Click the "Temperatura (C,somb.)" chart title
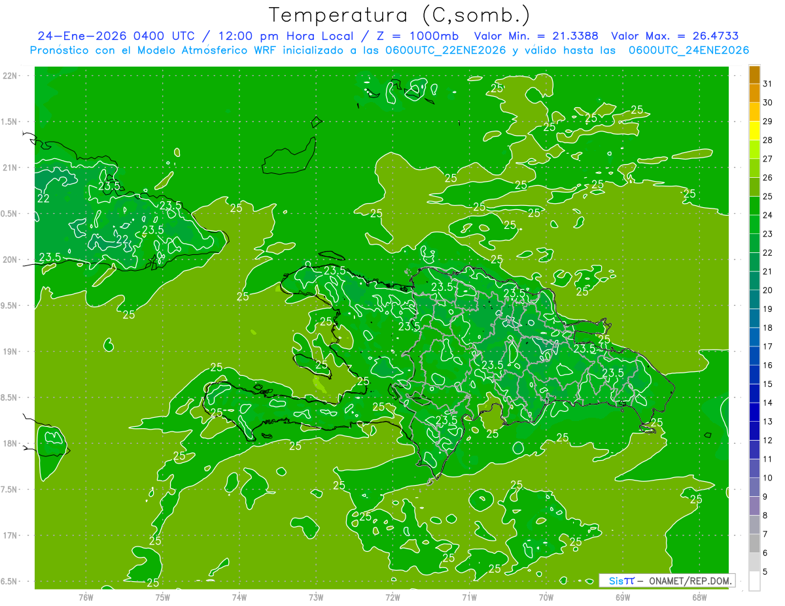The image size is (785, 606). pyautogui.click(x=400, y=14)
